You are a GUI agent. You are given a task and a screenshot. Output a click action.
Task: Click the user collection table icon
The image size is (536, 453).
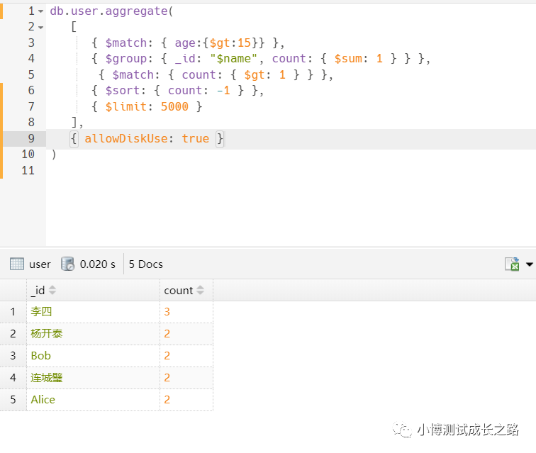(17, 264)
